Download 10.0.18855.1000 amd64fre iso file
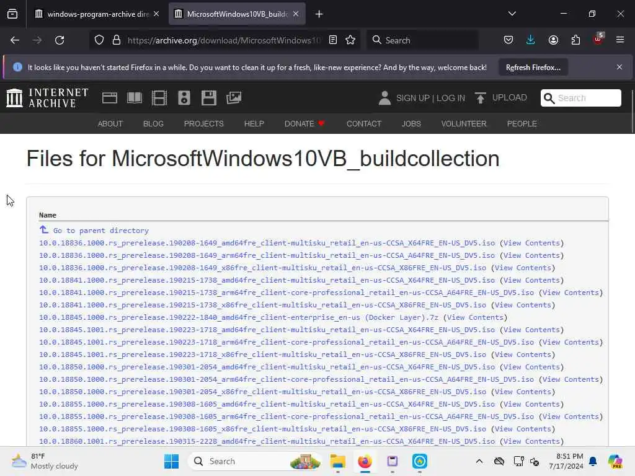The height and width of the screenshot is (476, 635). pyautogui.click(x=267, y=404)
